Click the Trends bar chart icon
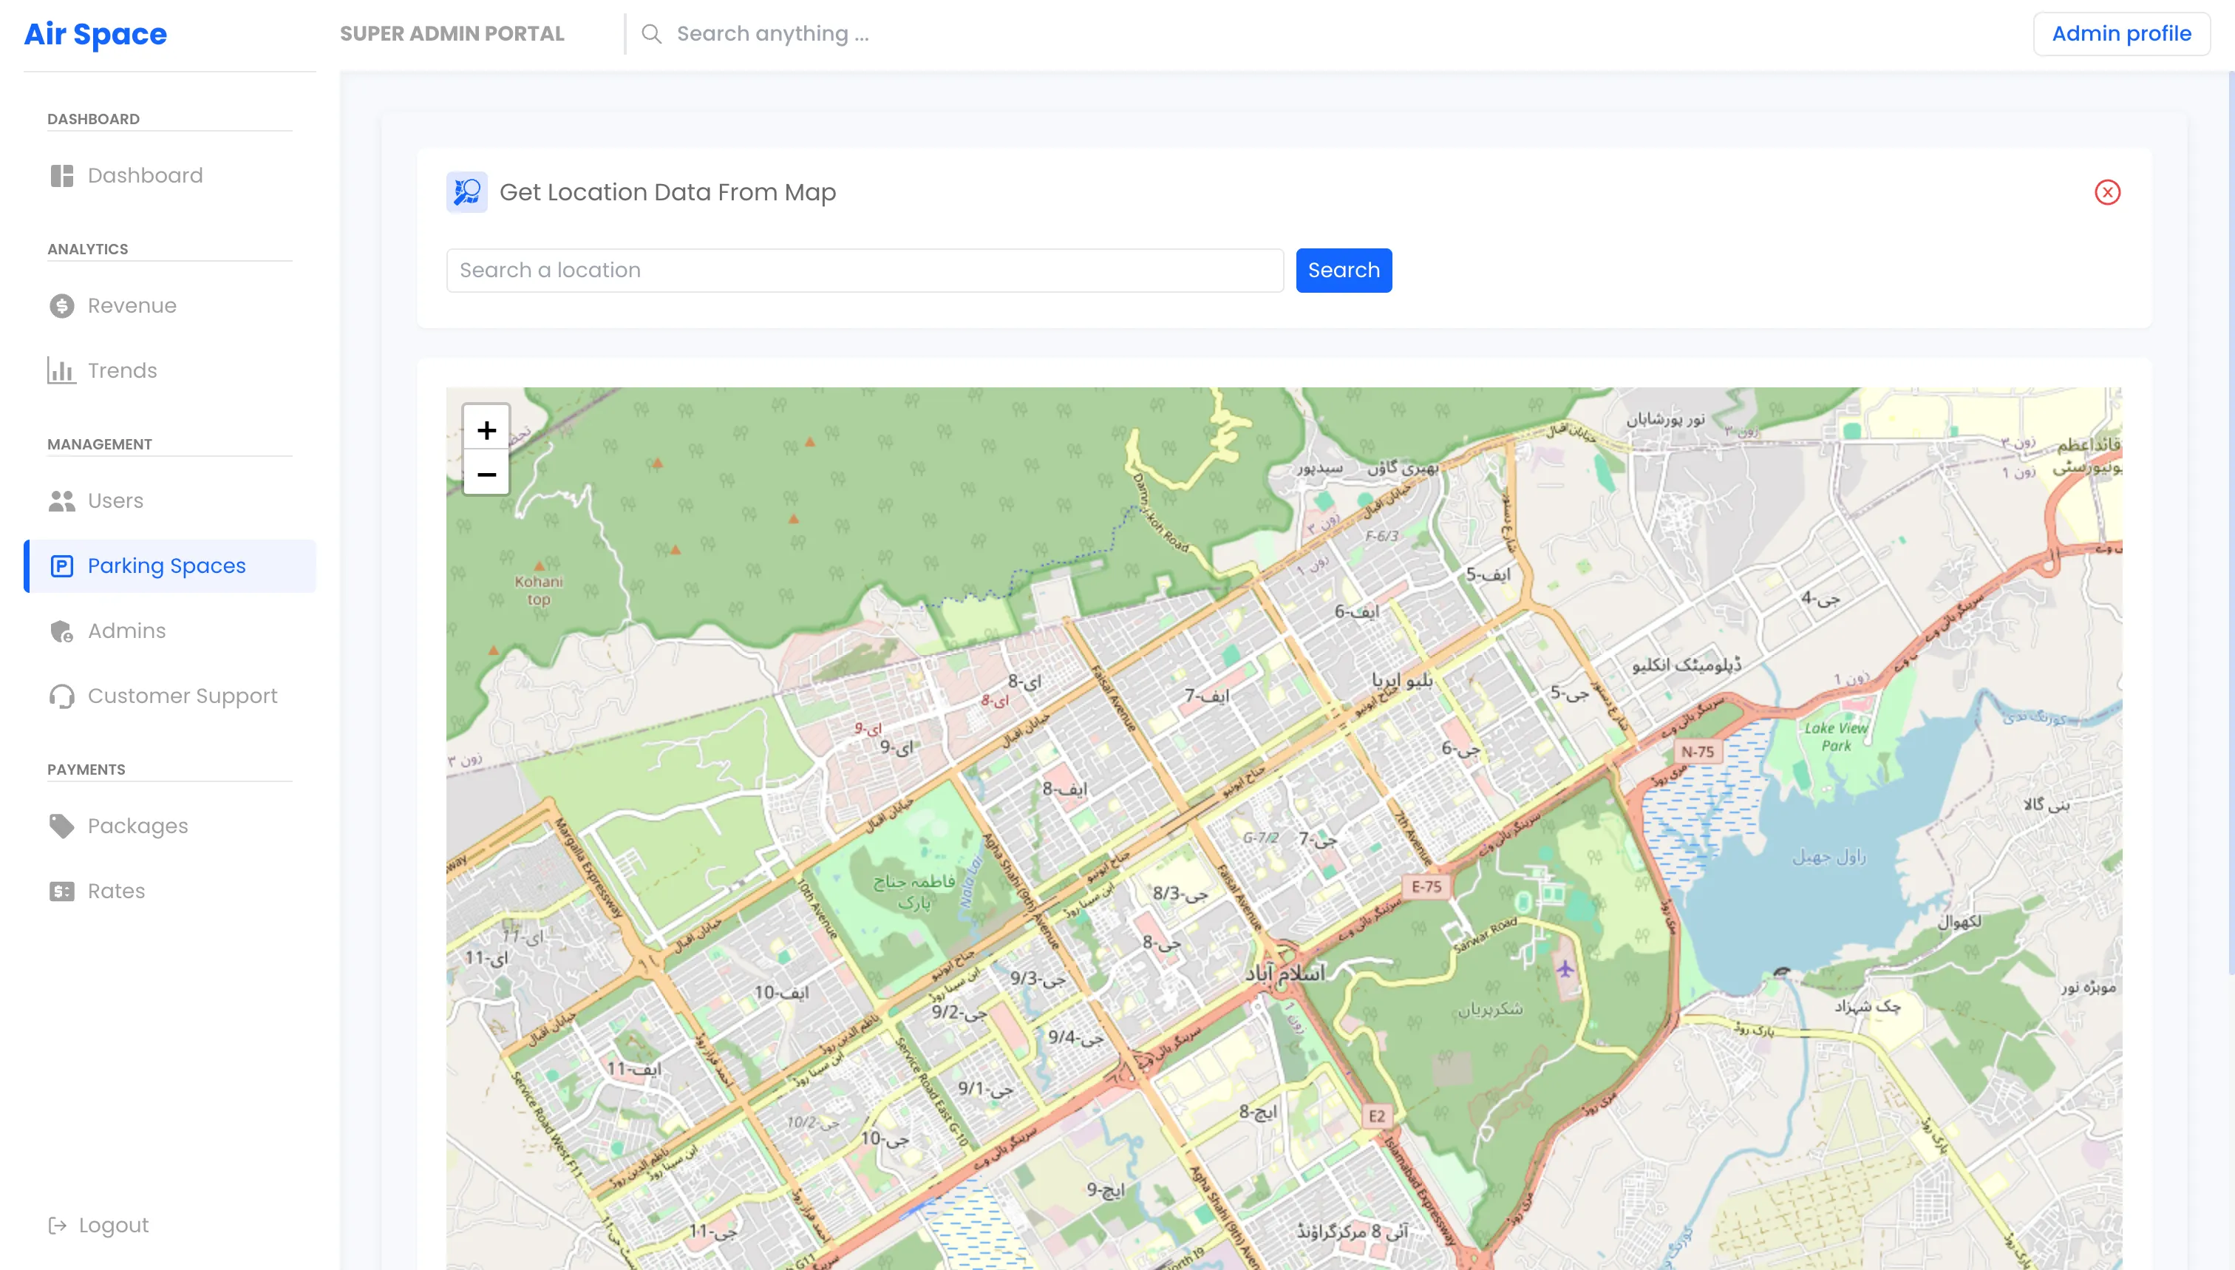2235x1270 pixels. 61,370
